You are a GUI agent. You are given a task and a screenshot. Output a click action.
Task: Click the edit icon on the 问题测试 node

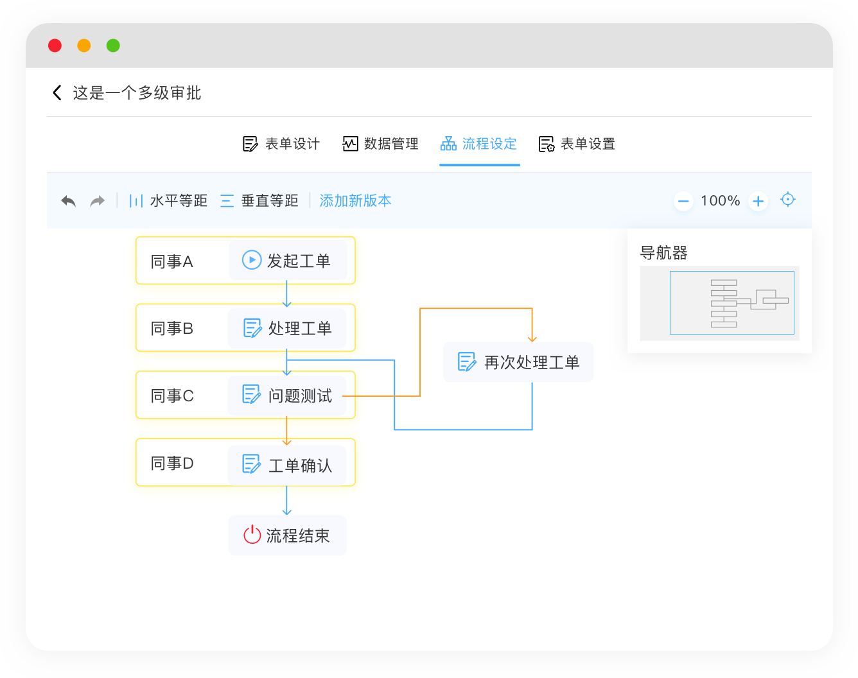tap(251, 395)
